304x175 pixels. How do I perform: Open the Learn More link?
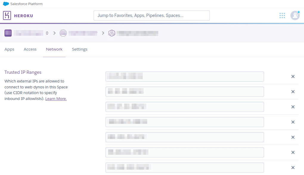pos(56,99)
